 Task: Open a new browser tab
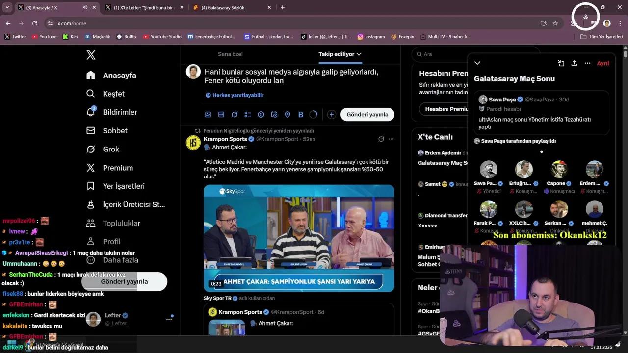click(x=283, y=7)
